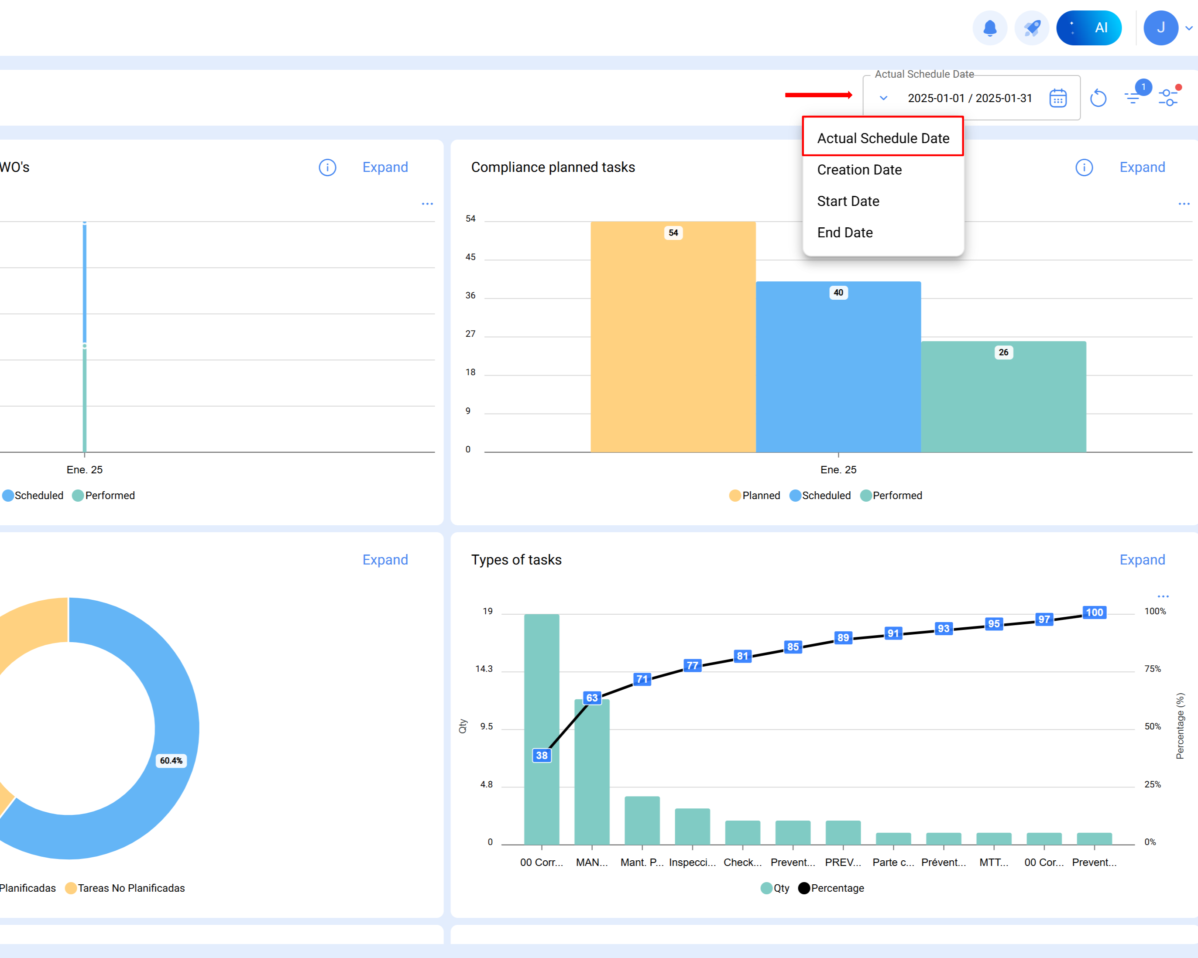Open the dashboard settings sliders icon
The image size is (1198, 958).
pos(1168,98)
